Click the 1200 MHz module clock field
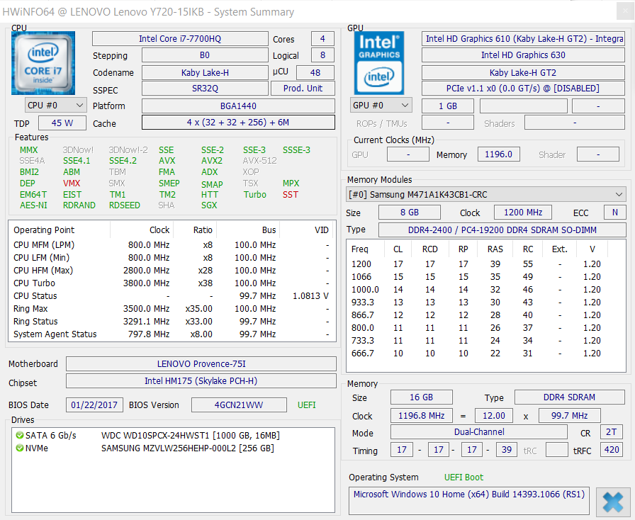Image resolution: width=635 pixels, height=520 pixels. (523, 213)
